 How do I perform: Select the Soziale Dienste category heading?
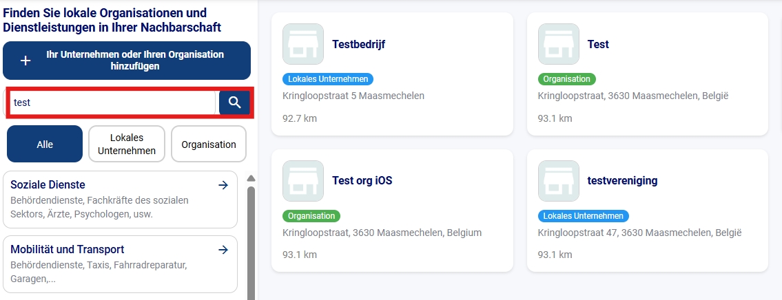48,185
